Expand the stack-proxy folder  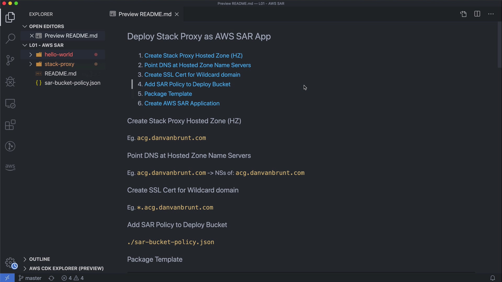click(59, 64)
